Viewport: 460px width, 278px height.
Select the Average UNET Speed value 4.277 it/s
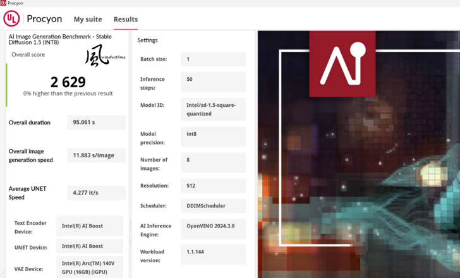[97, 193]
